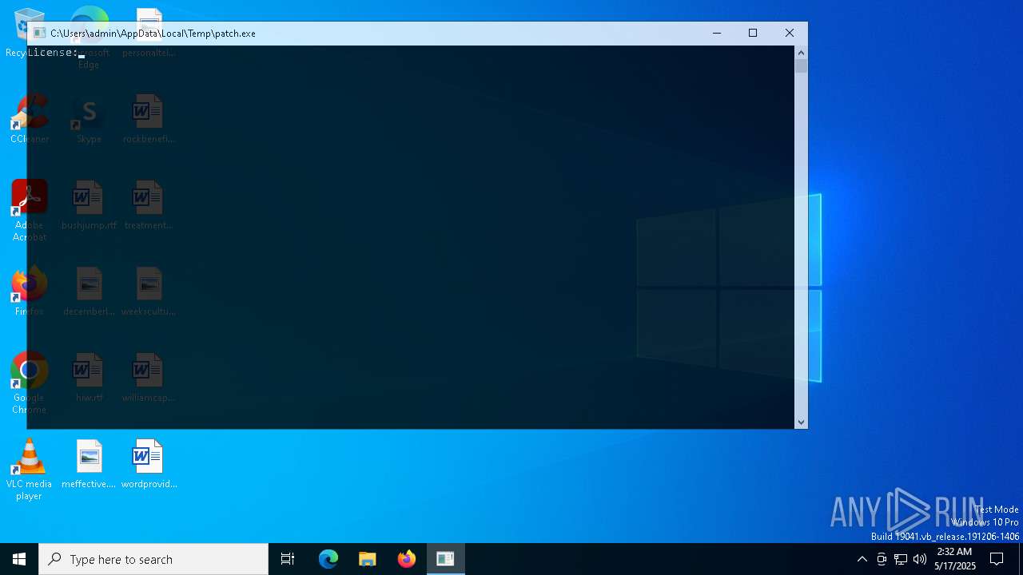Select the CCleaner desktop shortcut
The image size is (1023, 575).
pyautogui.click(x=29, y=119)
